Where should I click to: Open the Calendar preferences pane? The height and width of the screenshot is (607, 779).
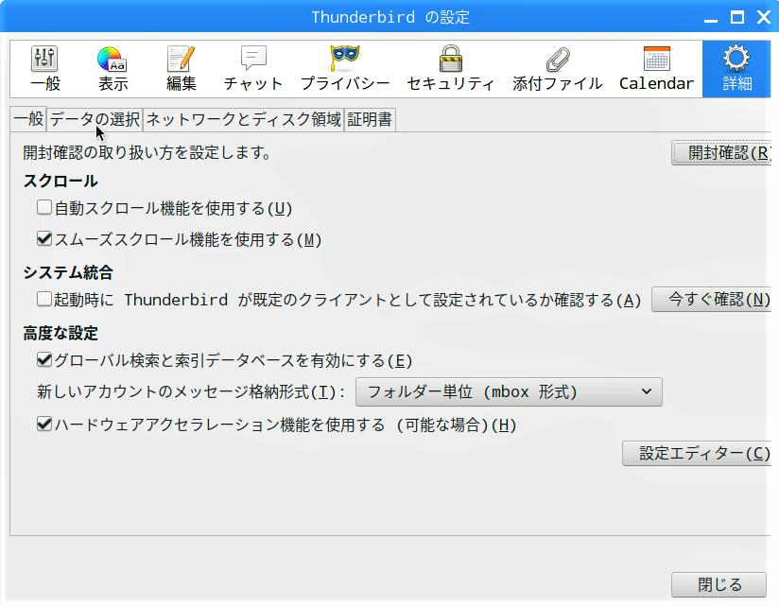(x=656, y=69)
